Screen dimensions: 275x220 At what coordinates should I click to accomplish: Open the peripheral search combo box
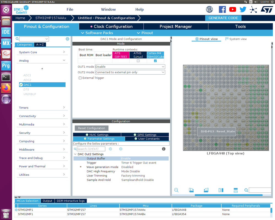(34, 39)
